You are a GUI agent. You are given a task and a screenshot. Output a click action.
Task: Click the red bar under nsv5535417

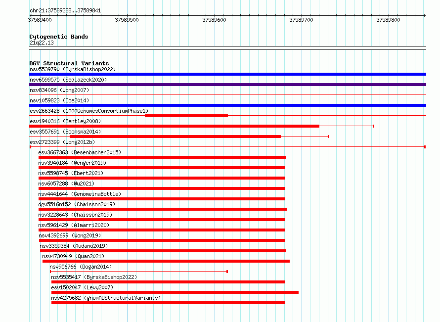tap(169, 282)
